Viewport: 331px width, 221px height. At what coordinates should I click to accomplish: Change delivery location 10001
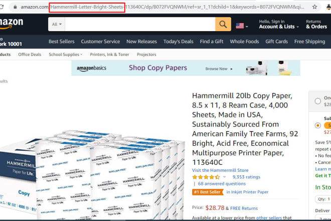11,42
